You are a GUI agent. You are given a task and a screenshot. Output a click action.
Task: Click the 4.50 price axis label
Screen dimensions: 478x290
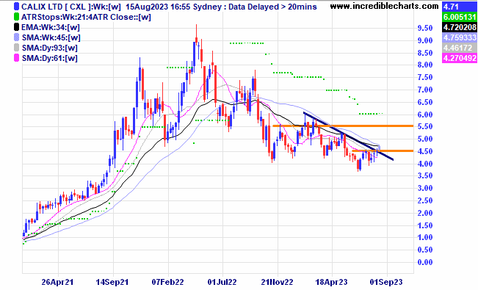[425, 151]
